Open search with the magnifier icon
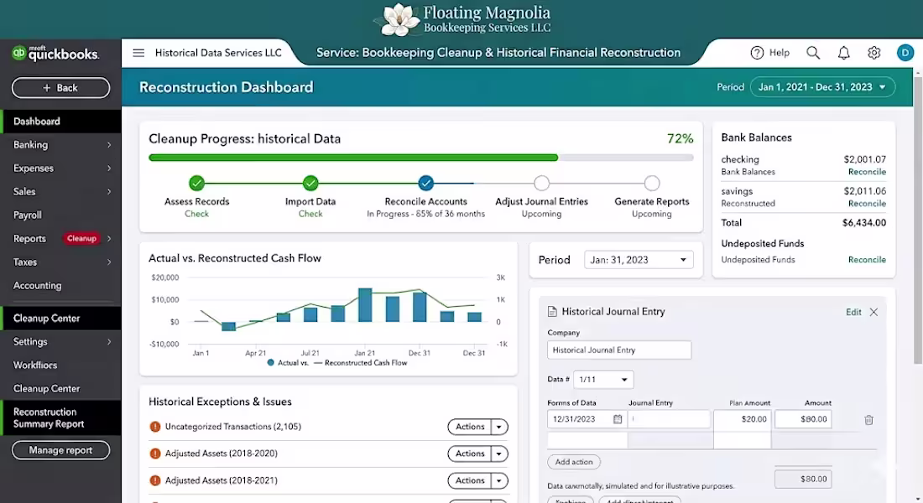 click(813, 53)
